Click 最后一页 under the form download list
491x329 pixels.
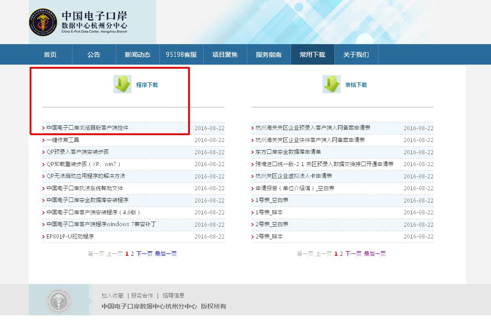(375, 254)
